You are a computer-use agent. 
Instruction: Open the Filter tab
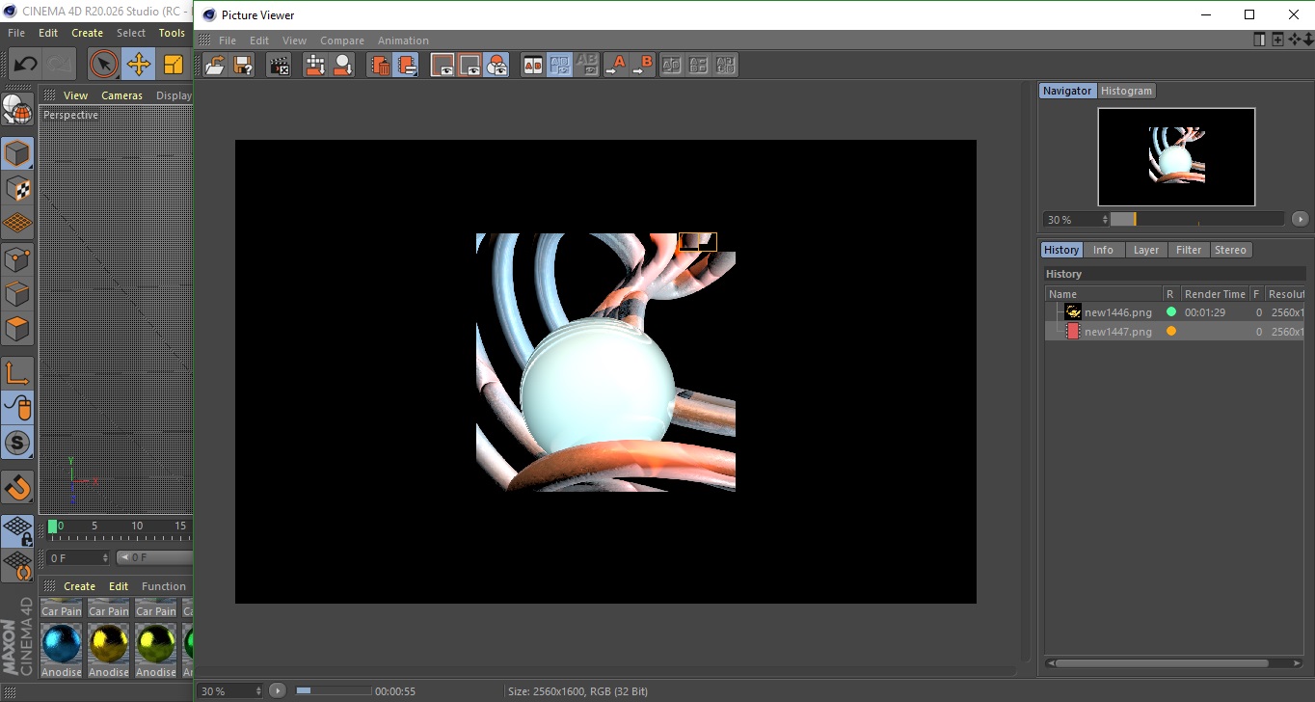1189,250
